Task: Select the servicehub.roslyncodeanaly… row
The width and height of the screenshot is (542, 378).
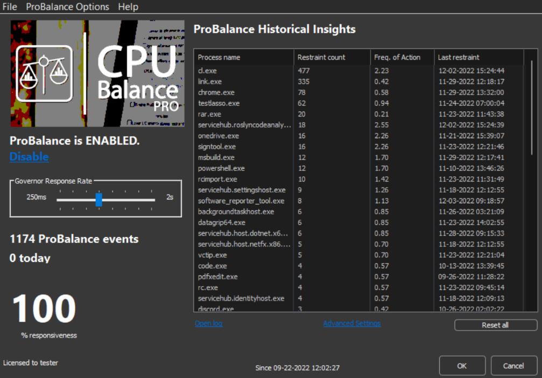Action: [359, 125]
